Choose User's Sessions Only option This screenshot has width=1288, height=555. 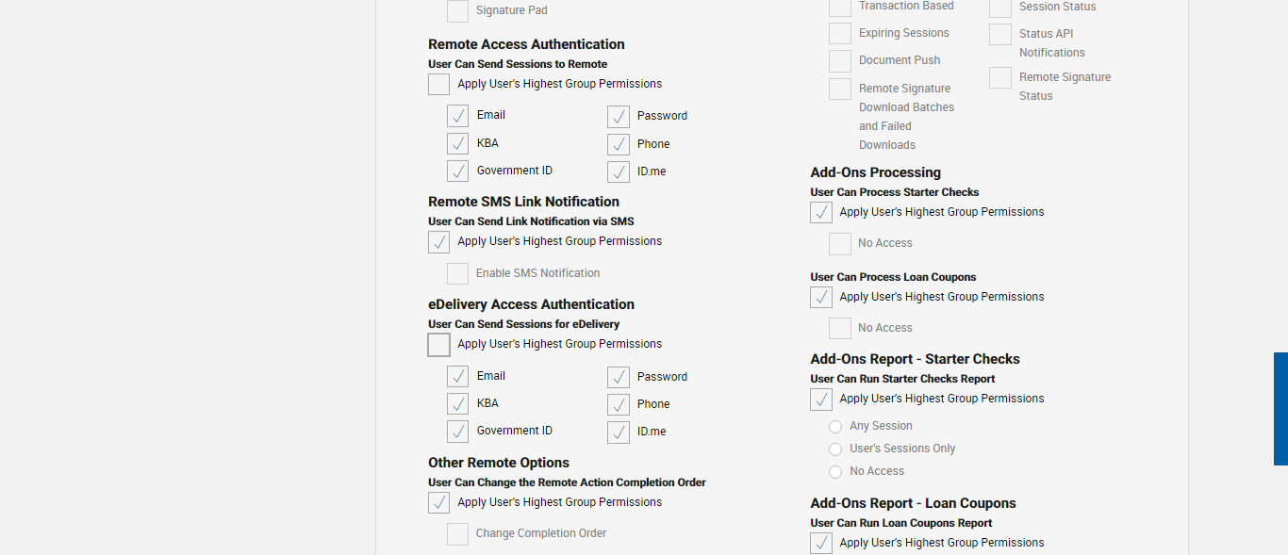tap(835, 449)
